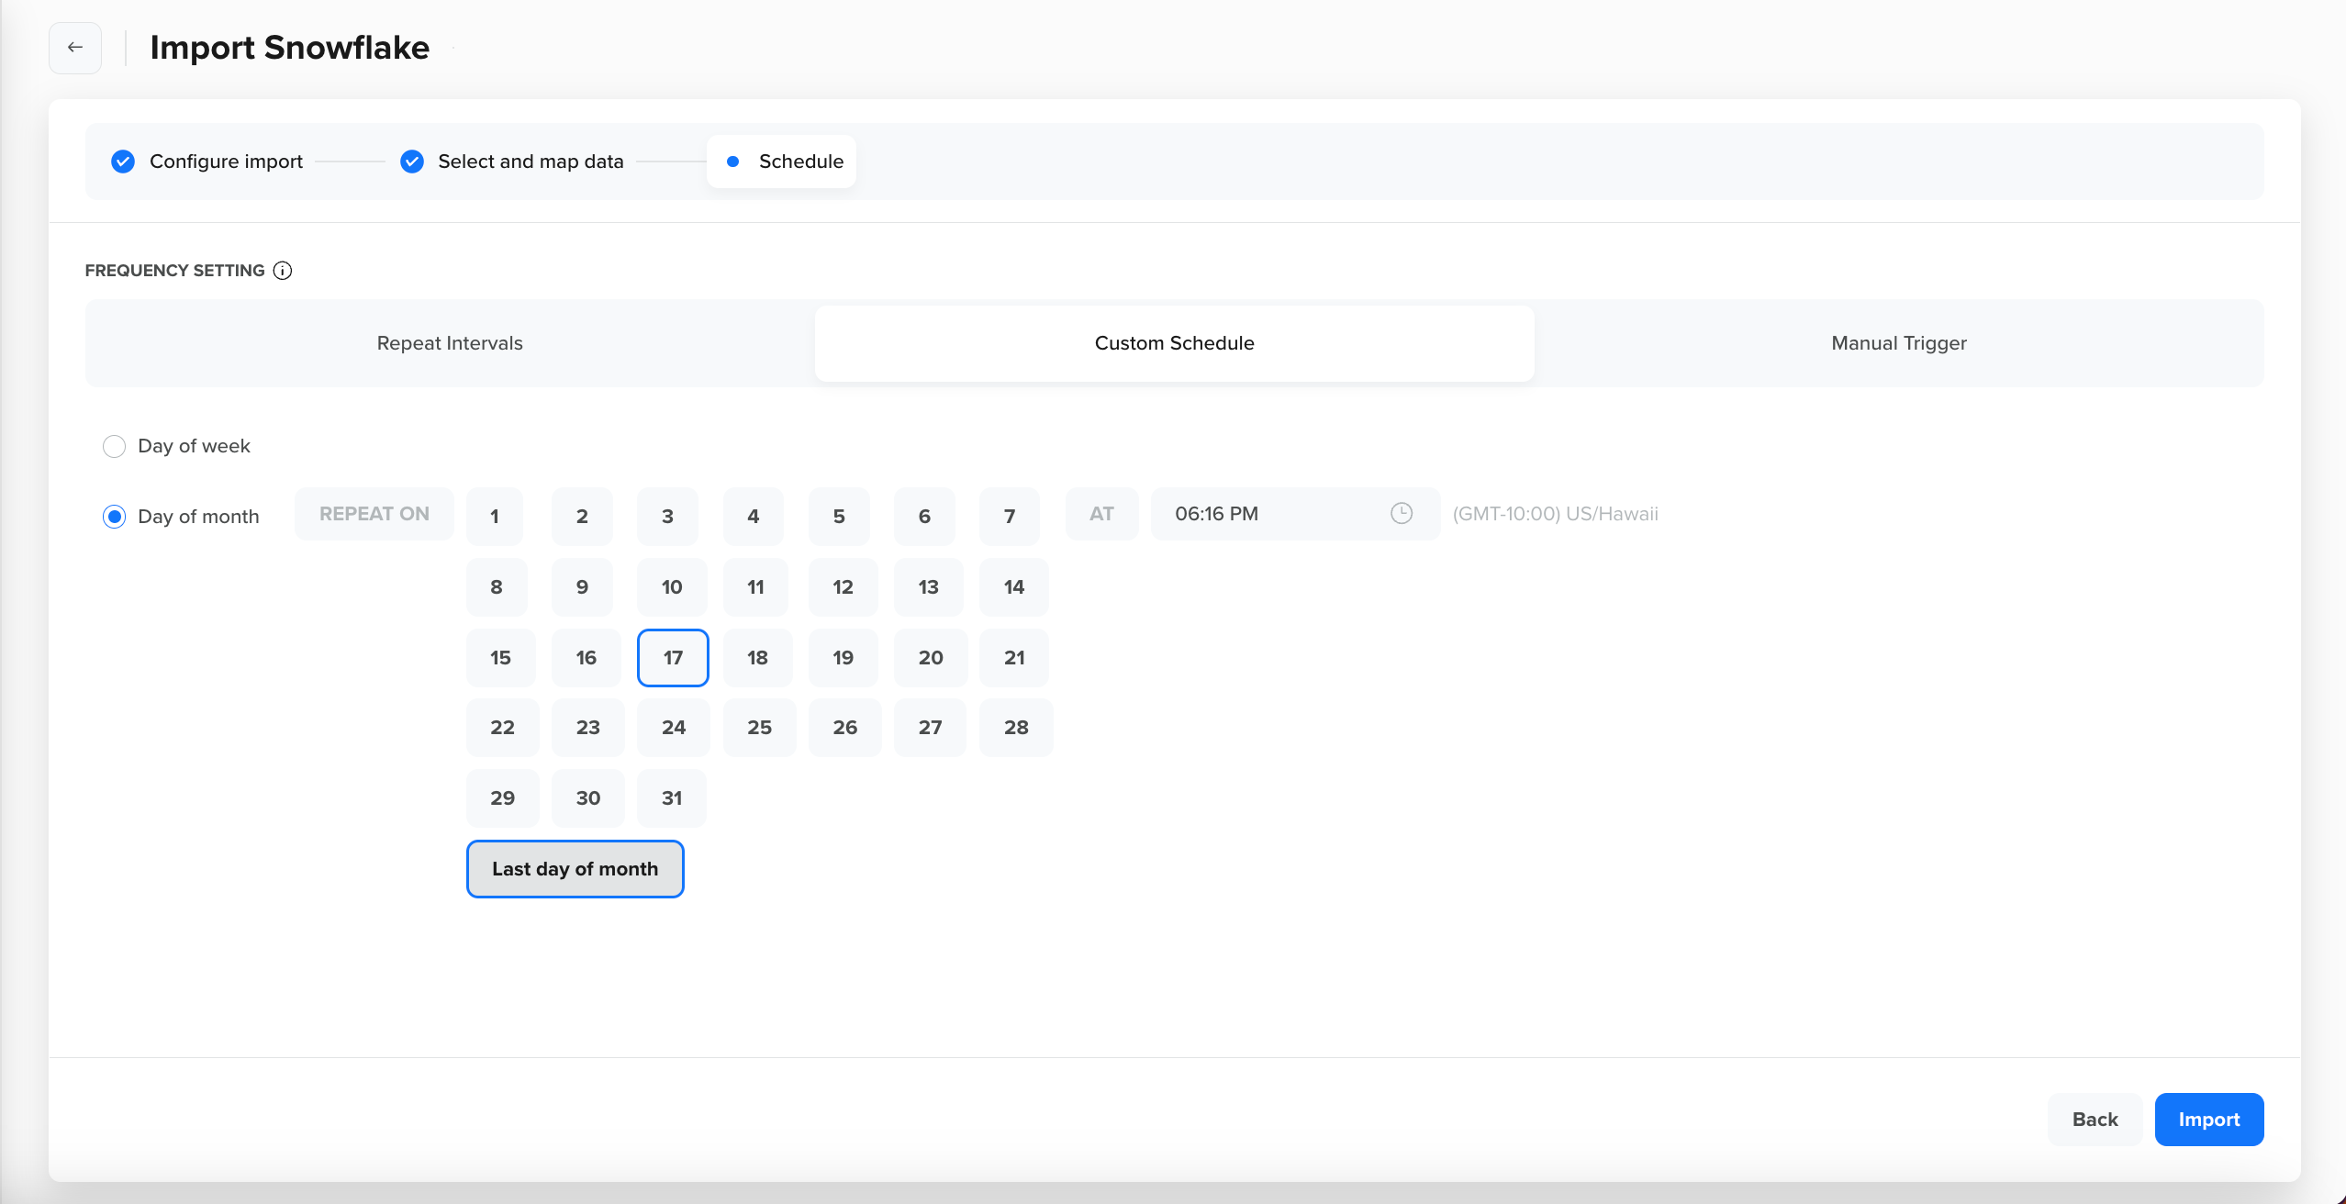Click the Configure import checkmark circle

122,162
